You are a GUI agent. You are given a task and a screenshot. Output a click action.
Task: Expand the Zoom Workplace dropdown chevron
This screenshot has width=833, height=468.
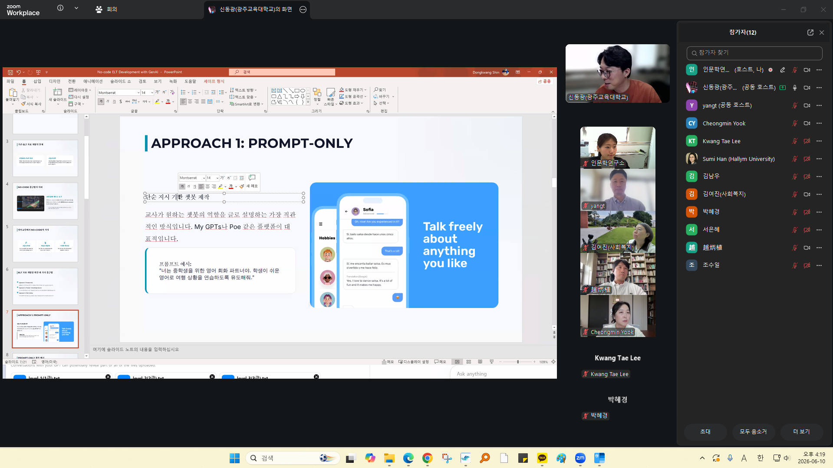[76, 8]
